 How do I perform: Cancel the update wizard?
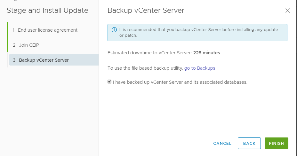coord(222,143)
